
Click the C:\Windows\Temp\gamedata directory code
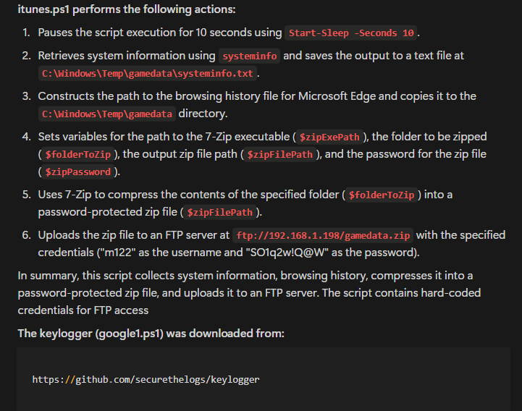pyautogui.click(x=107, y=114)
